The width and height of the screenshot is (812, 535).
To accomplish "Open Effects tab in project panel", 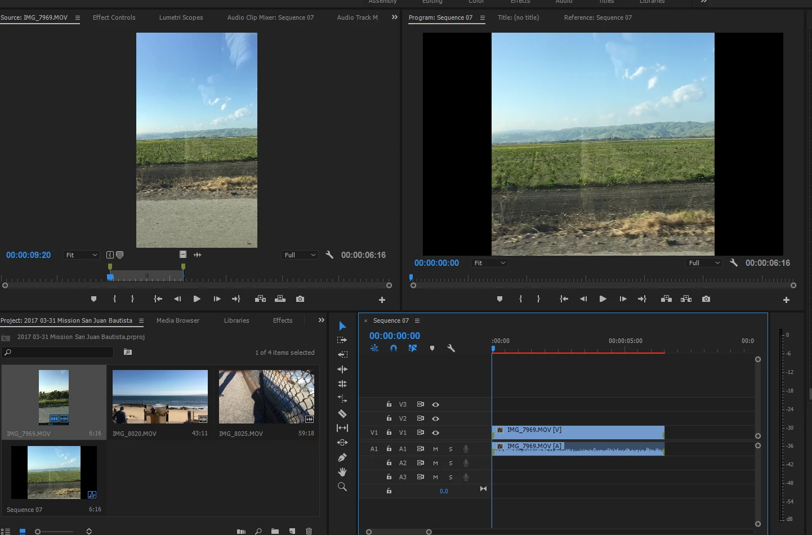I will [283, 320].
